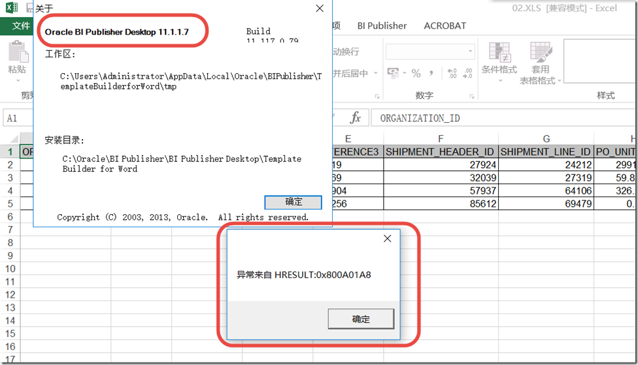Click the Name Box showing A1
Viewport: 638px width, 365px height.
[18, 118]
